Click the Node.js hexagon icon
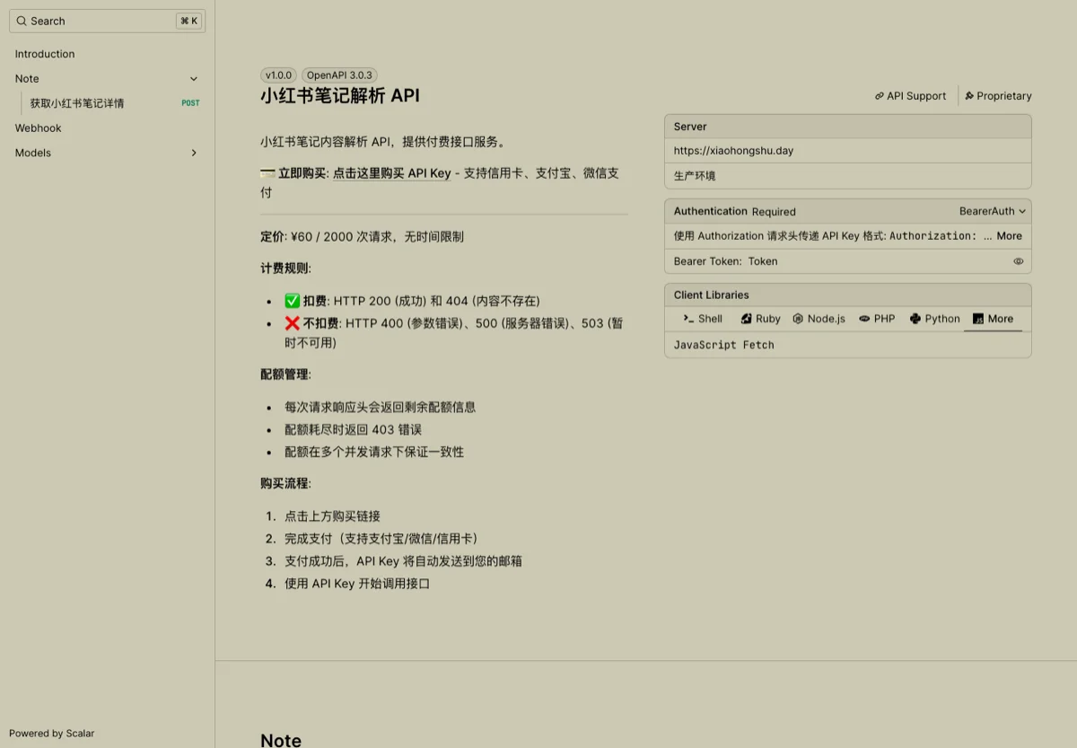Image resolution: width=1077 pixels, height=748 pixels. click(798, 319)
